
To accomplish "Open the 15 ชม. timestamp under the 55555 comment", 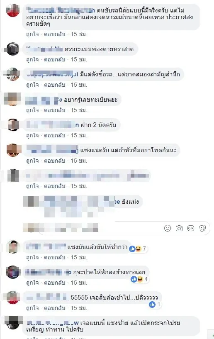I will pos(79,308).
